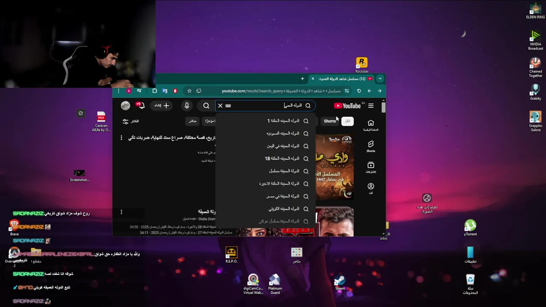Open the Platinum Guard desktop icon

pyautogui.click(x=275, y=284)
